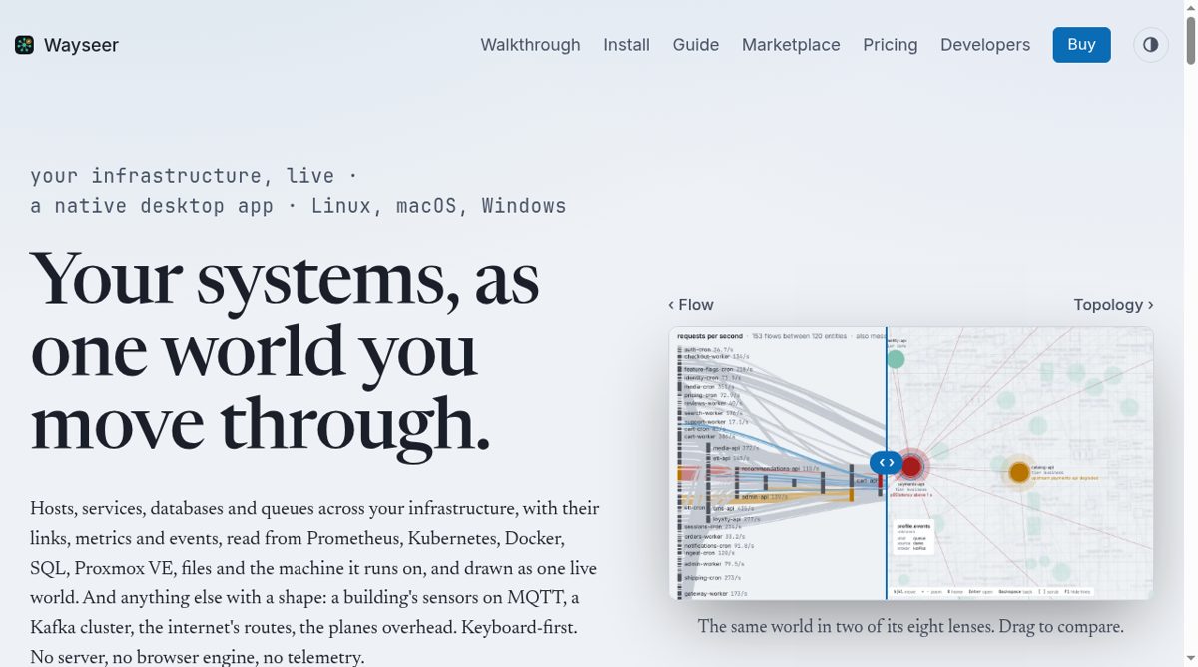This screenshot has height=667, width=1198.
Task: Click the Wayseer logo icon
Action: click(24, 45)
